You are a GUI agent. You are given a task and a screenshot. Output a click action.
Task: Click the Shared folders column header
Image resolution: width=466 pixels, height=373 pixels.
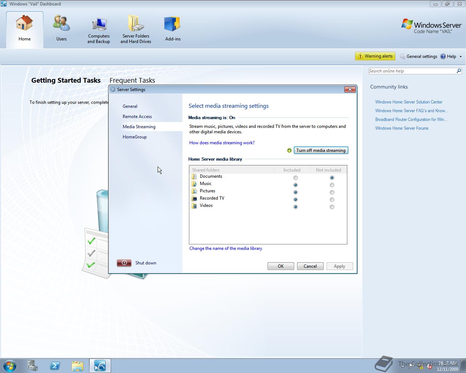click(x=232, y=170)
